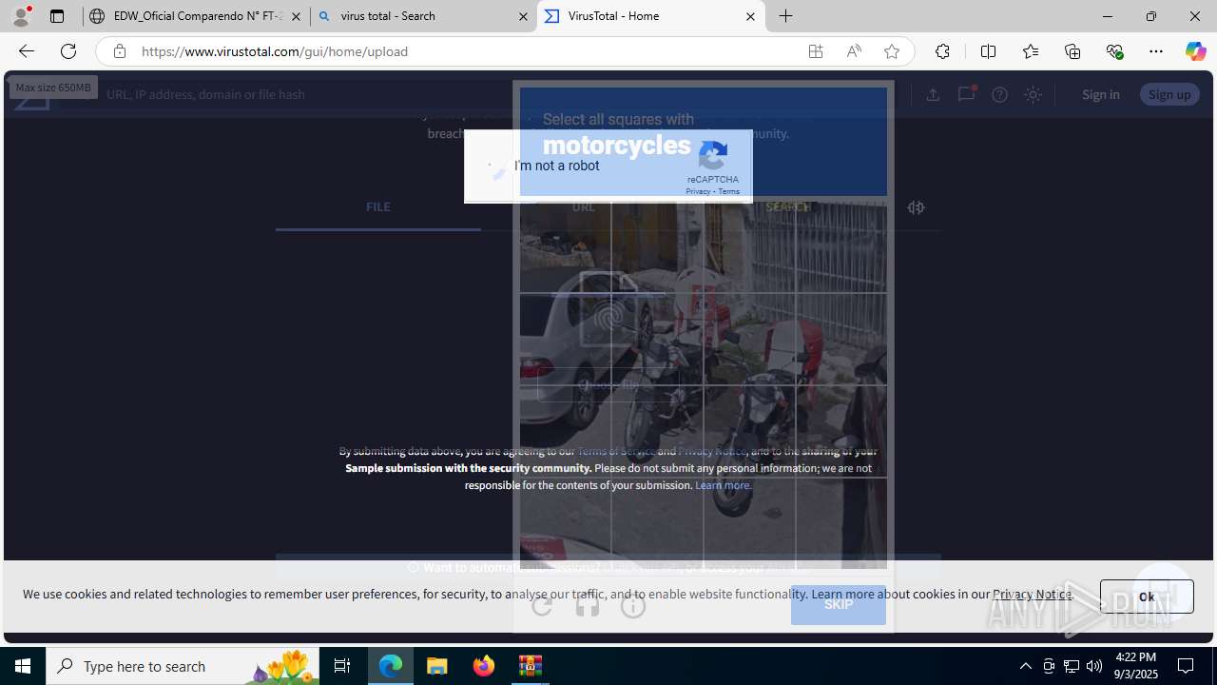Add this page to favorites
The height and width of the screenshot is (685, 1217).
pyautogui.click(x=892, y=51)
